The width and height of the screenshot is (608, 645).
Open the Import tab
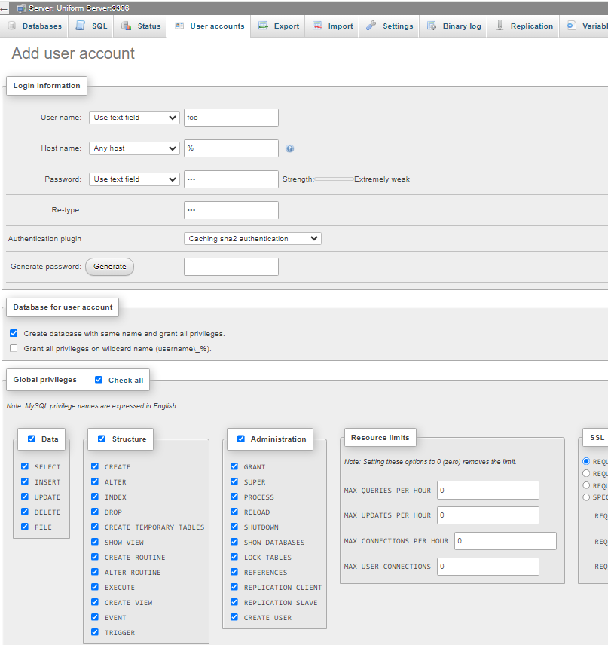[x=332, y=26]
